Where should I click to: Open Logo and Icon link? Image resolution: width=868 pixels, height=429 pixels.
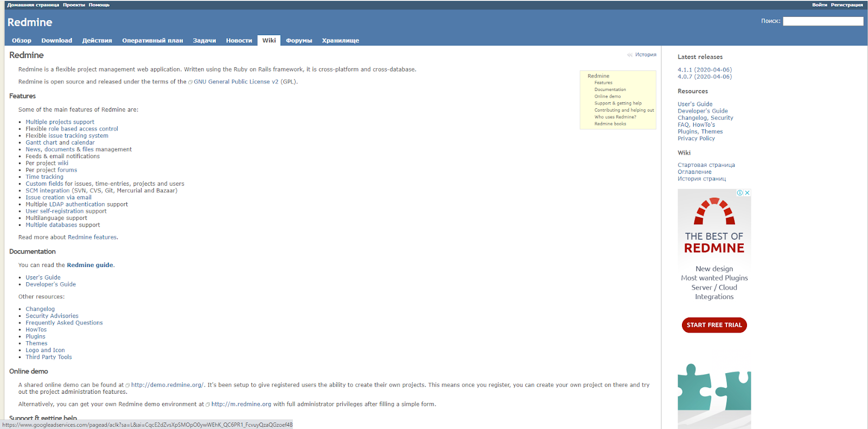pyautogui.click(x=45, y=350)
